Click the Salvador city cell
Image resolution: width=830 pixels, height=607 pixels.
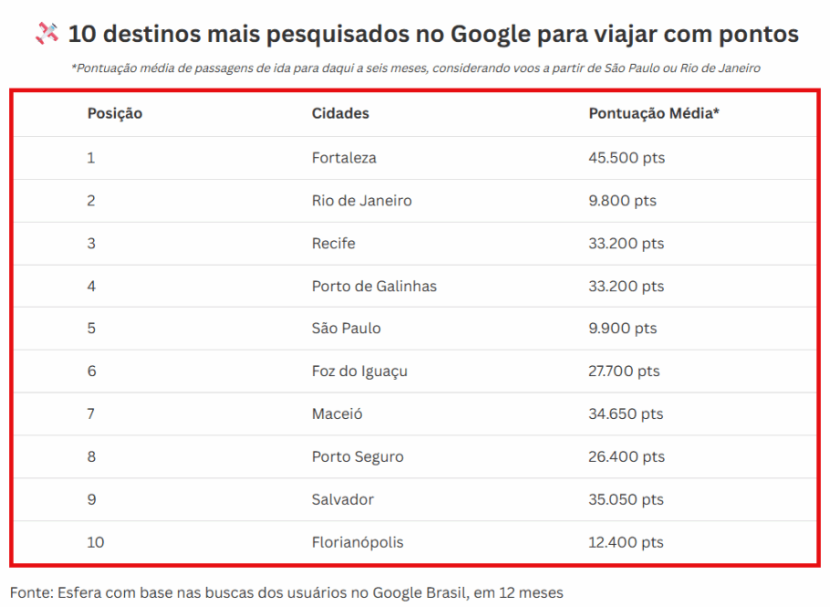pyautogui.click(x=342, y=500)
